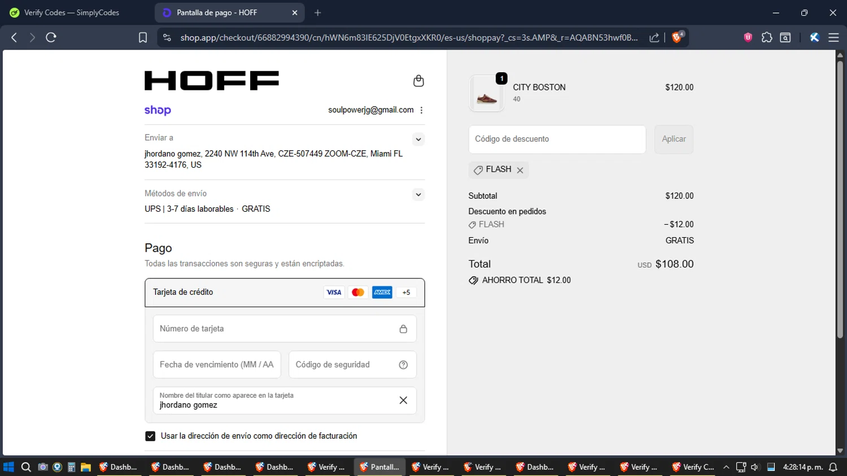
Task: Click the Shop Pay logo
Action: pyautogui.click(x=158, y=110)
